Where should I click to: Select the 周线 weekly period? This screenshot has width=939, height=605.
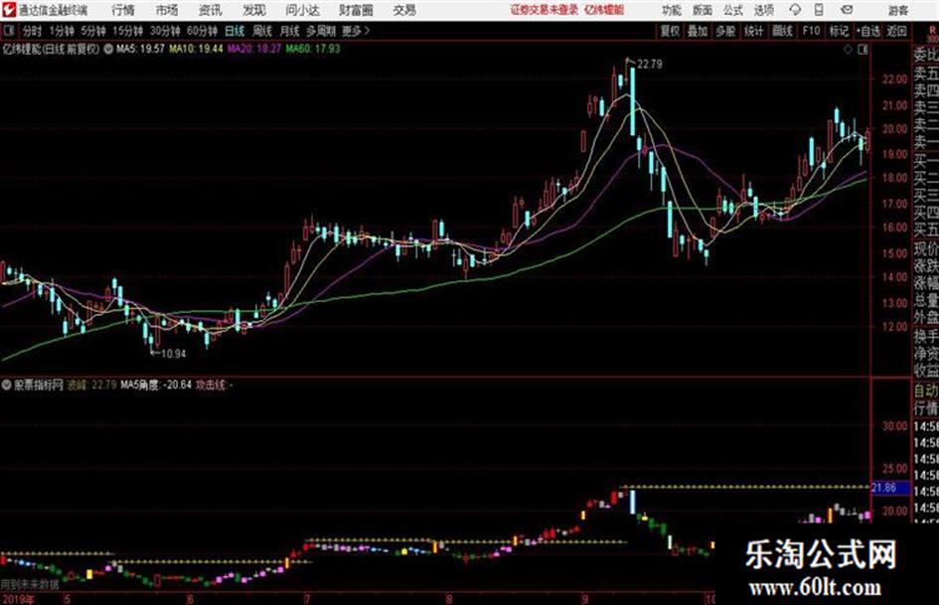262,31
